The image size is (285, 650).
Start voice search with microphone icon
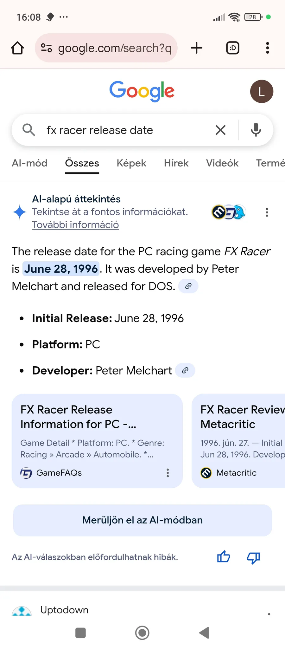pyautogui.click(x=256, y=130)
